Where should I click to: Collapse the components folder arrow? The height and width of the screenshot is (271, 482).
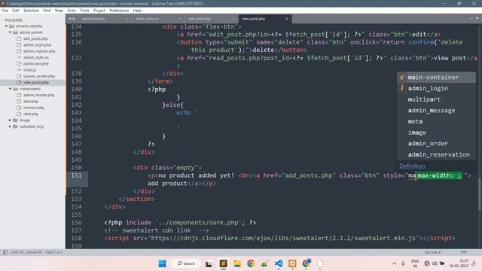pos(10,89)
